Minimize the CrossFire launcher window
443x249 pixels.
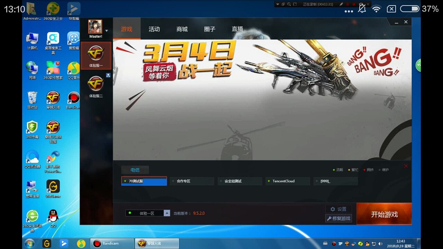(396, 22)
